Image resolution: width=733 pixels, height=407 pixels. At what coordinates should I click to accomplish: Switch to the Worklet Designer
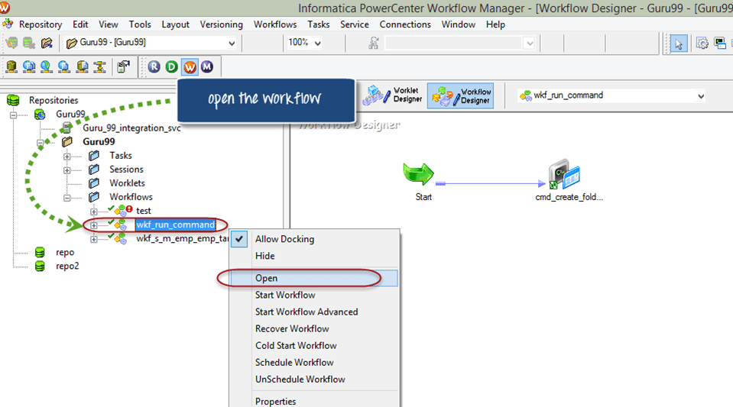(x=393, y=95)
